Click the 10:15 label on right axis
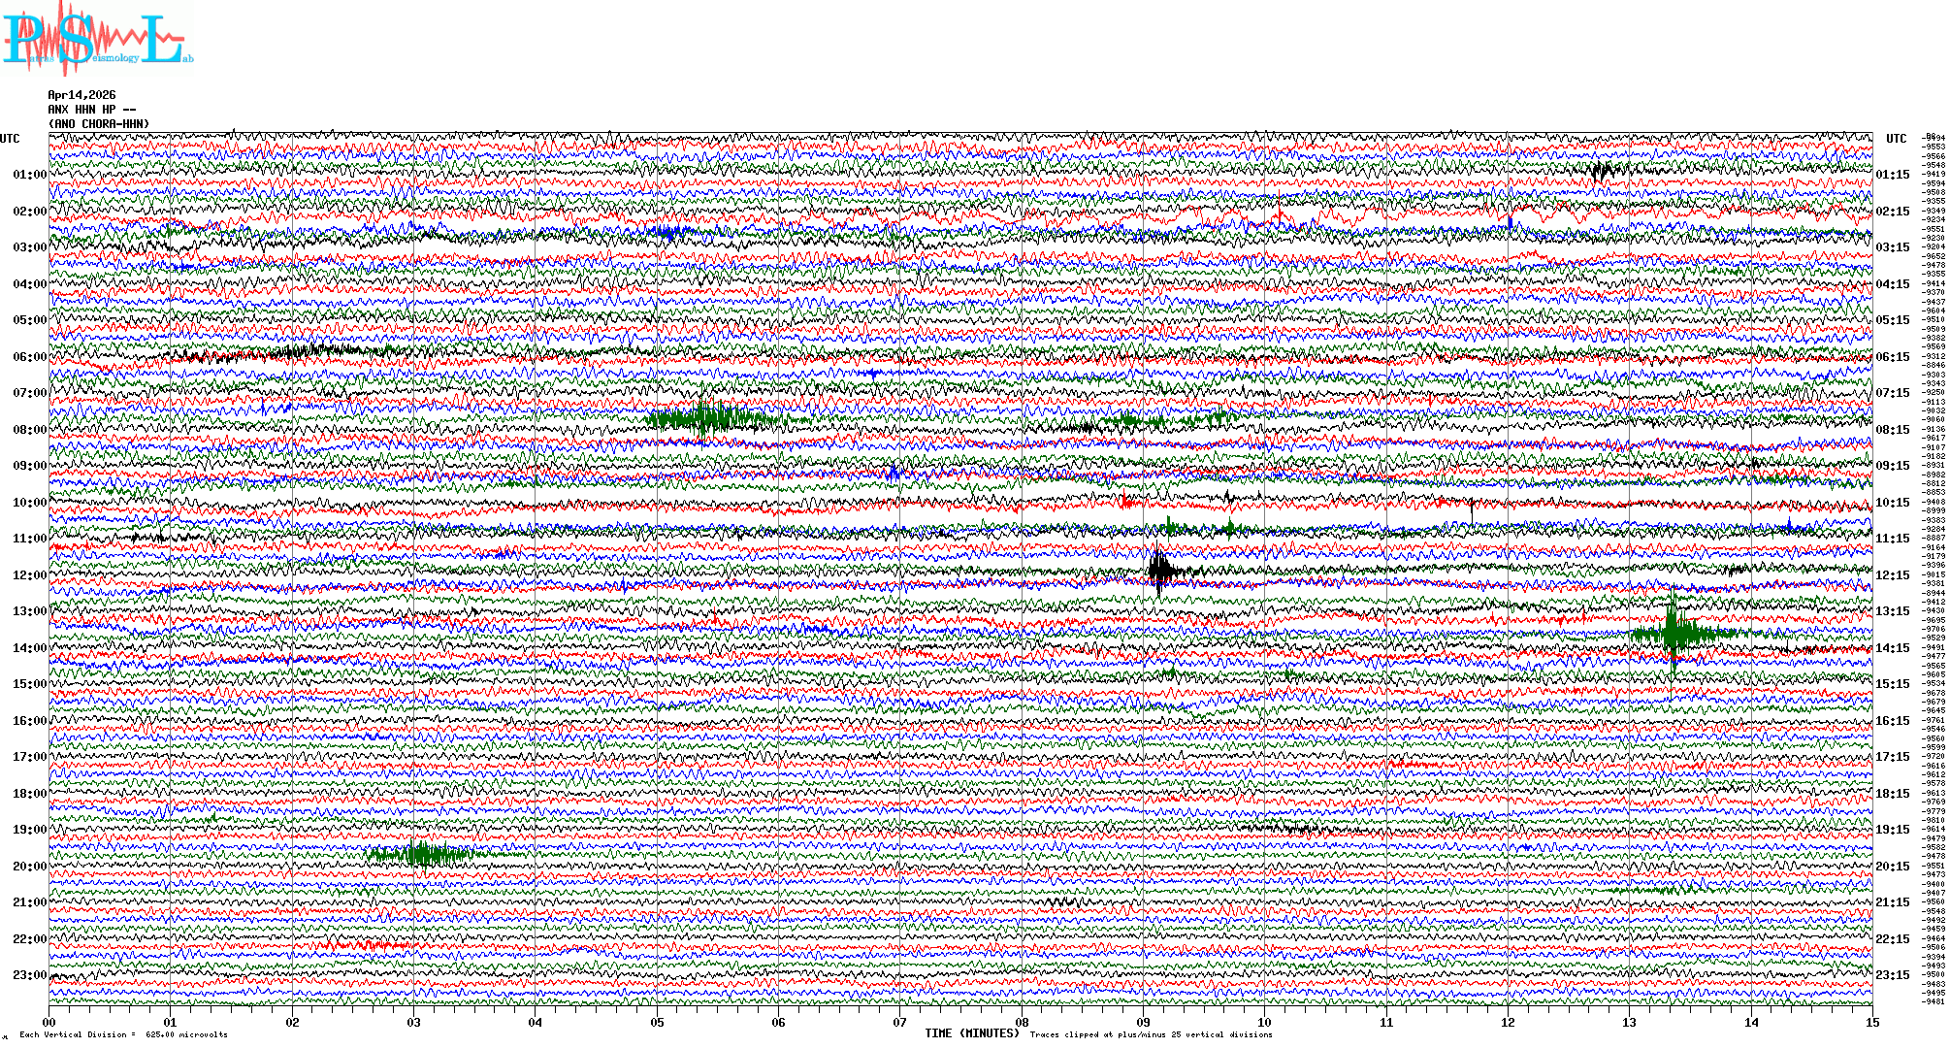Image resolution: width=1950 pixels, height=1048 pixels. 1892,503
